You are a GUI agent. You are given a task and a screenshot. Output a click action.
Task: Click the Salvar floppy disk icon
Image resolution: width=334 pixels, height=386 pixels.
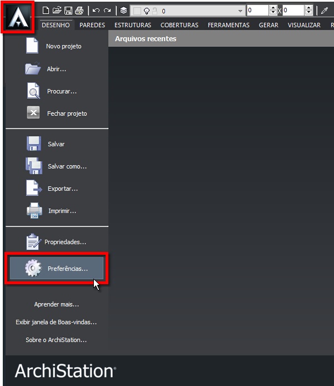pyautogui.click(x=34, y=143)
